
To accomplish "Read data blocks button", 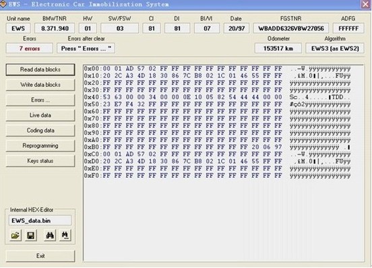I will click(40, 69).
